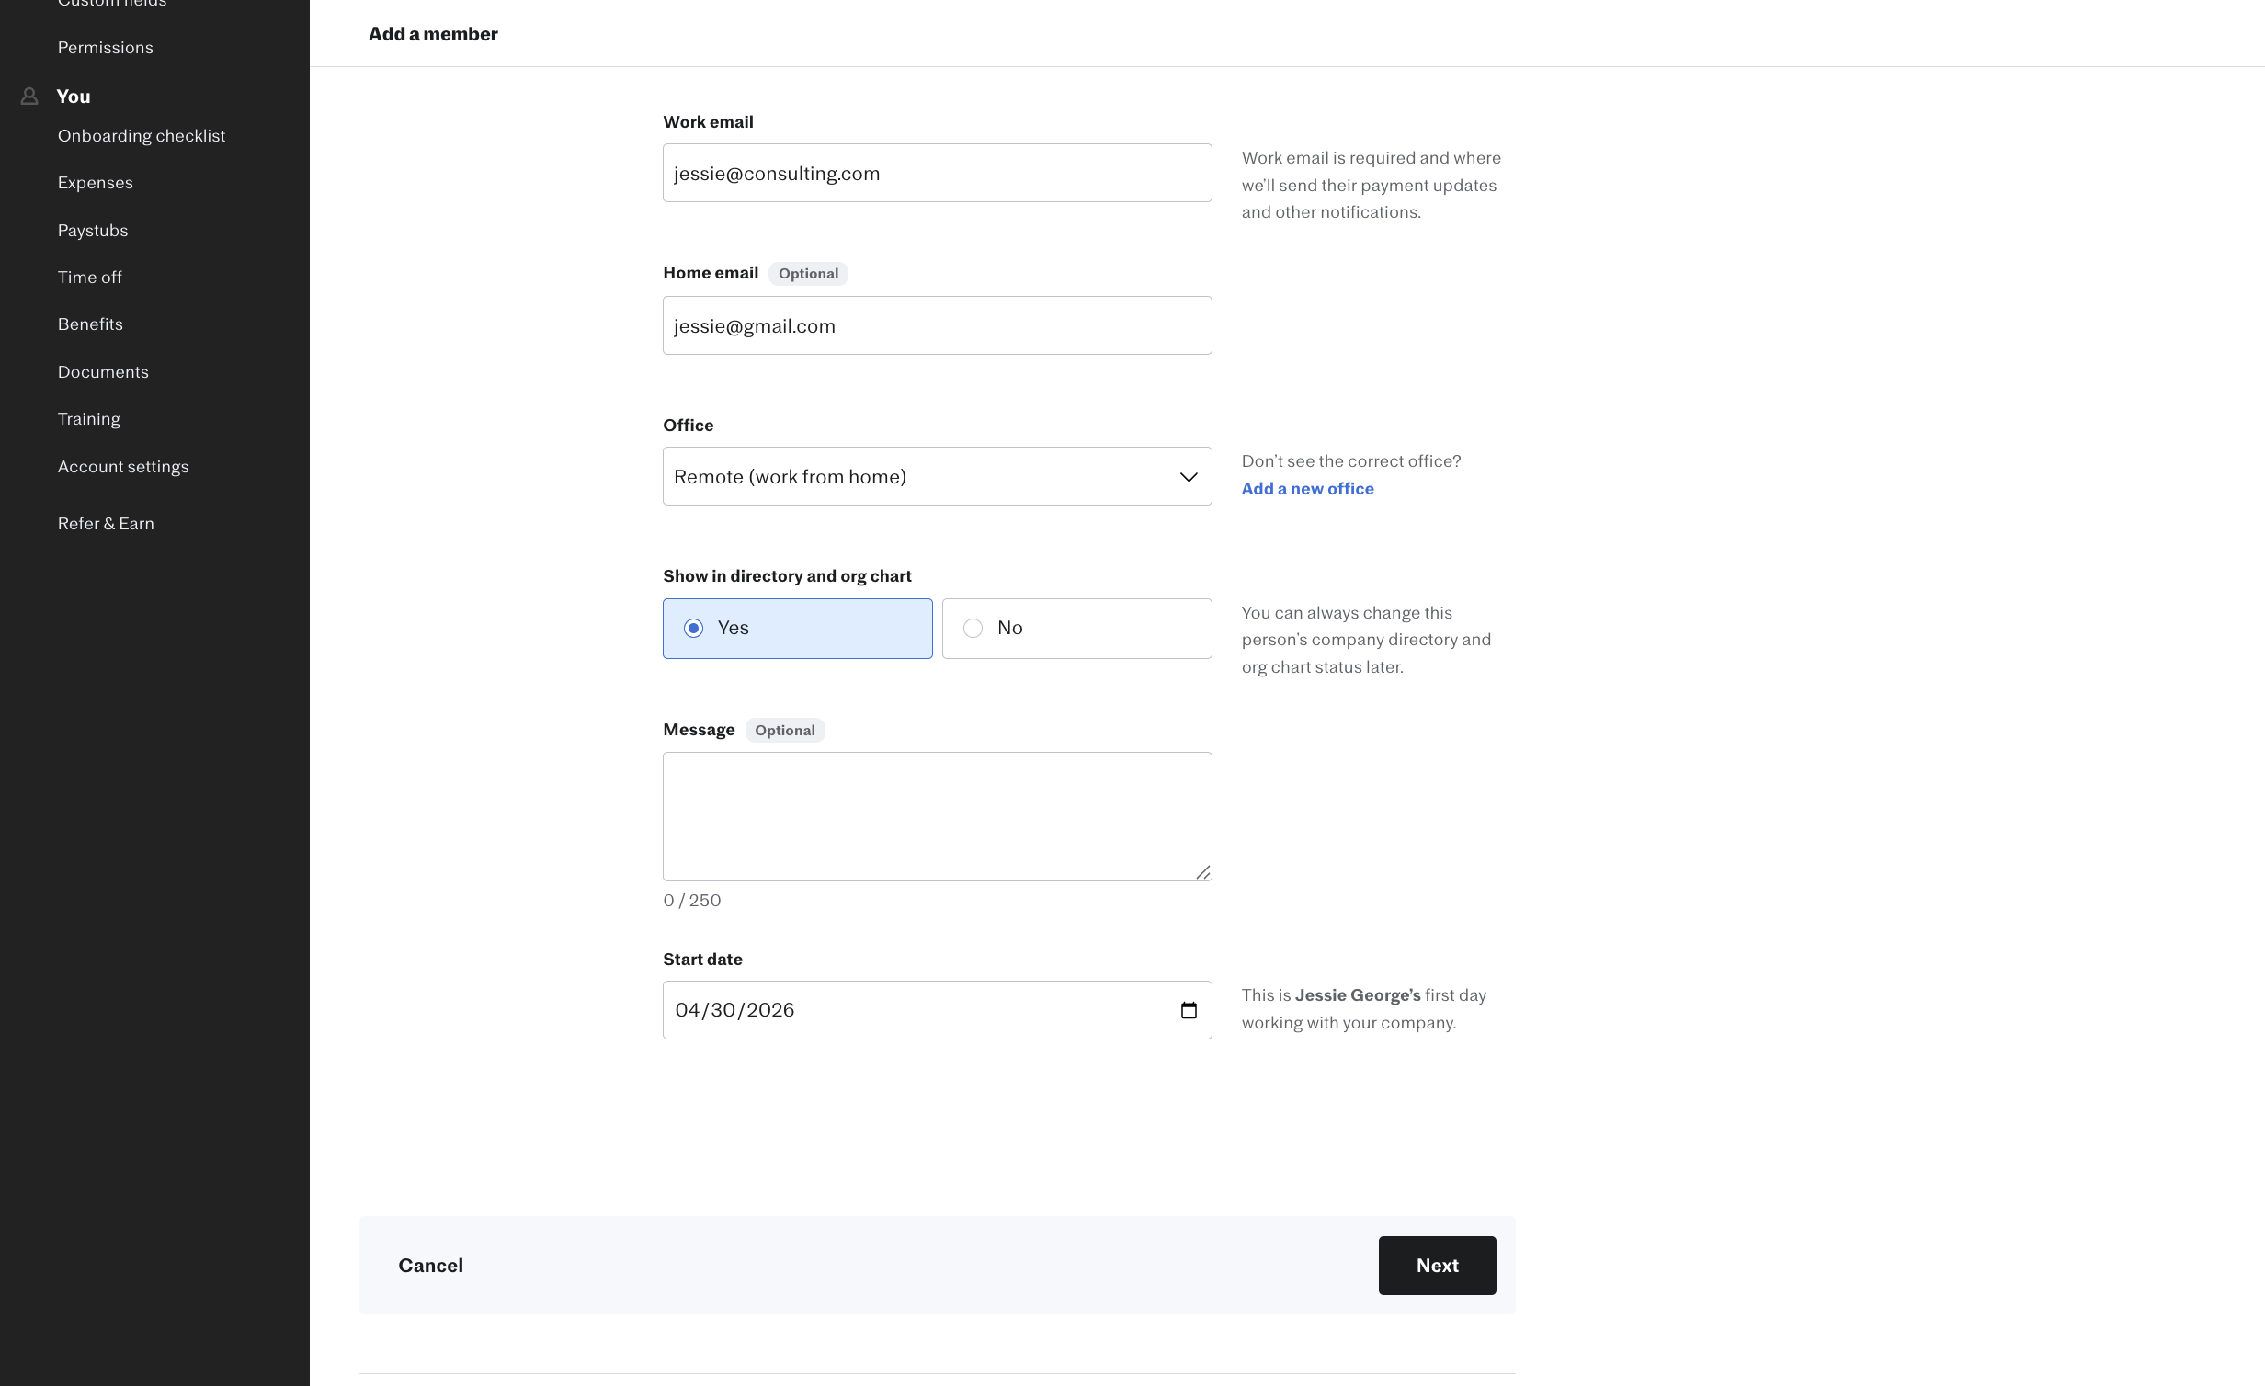This screenshot has height=1386, width=2265.
Task: Go to Onboarding checklist
Action: tap(141, 136)
